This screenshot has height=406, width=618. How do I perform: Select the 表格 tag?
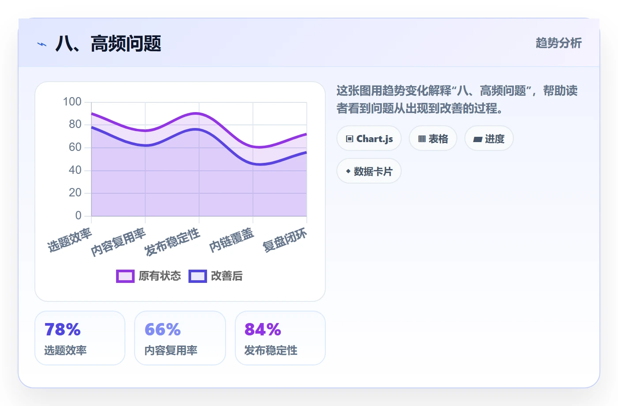coord(433,139)
